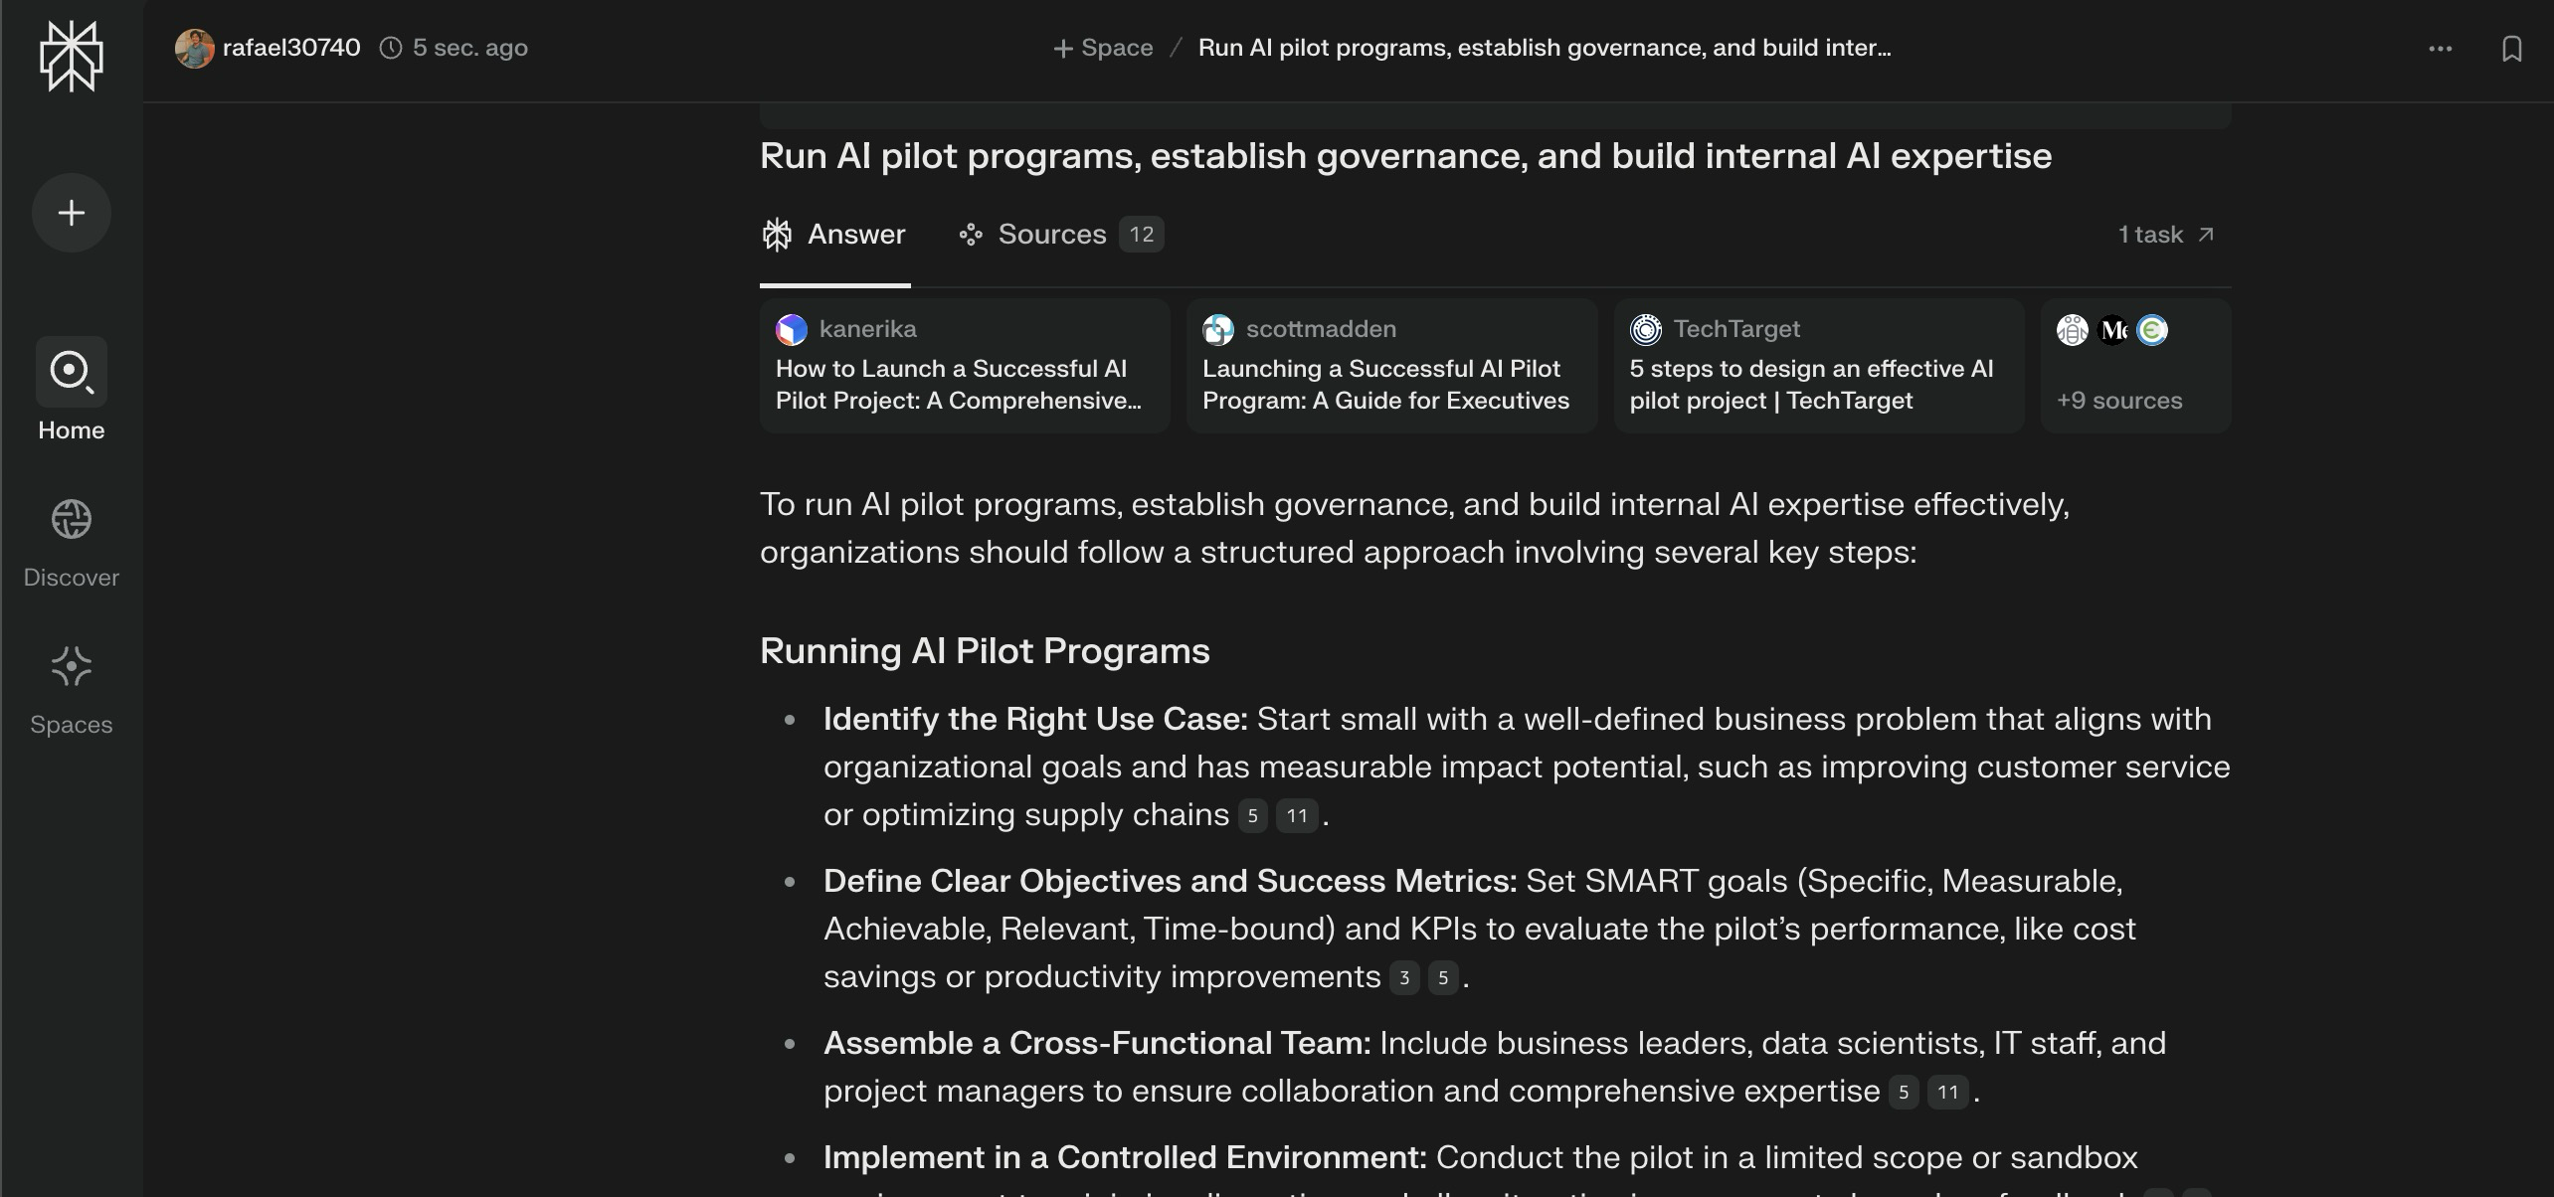This screenshot has width=2554, height=1197.
Task: Click citation 3 after productivity improvements
Action: pyautogui.click(x=1403, y=978)
